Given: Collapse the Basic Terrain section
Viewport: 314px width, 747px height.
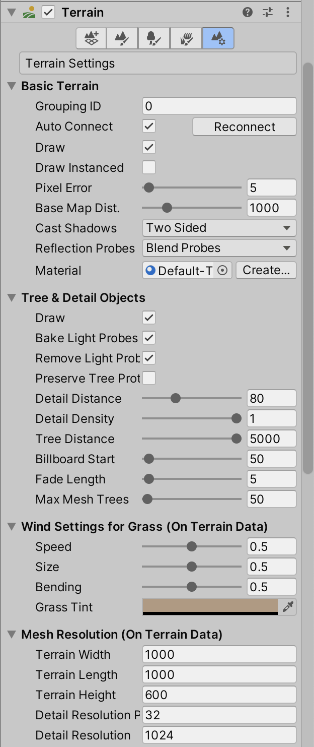Looking at the screenshot, I should 12,86.
